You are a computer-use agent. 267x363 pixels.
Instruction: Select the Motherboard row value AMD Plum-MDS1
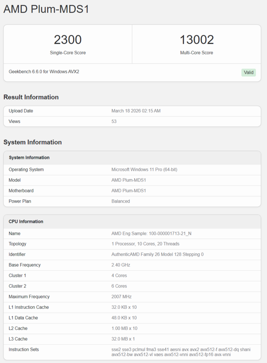tap(129, 191)
